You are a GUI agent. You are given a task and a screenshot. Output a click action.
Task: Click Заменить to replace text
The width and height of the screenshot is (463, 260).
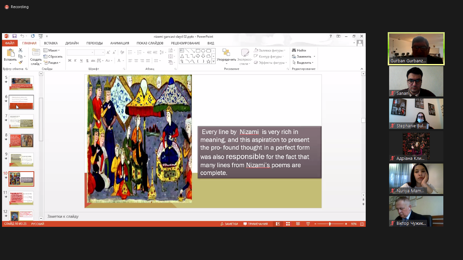302,57
